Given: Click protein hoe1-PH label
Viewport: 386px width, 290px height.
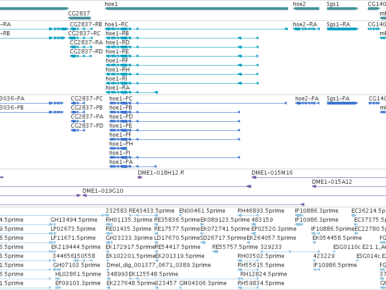Looking at the screenshot, I should click(x=121, y=144).
